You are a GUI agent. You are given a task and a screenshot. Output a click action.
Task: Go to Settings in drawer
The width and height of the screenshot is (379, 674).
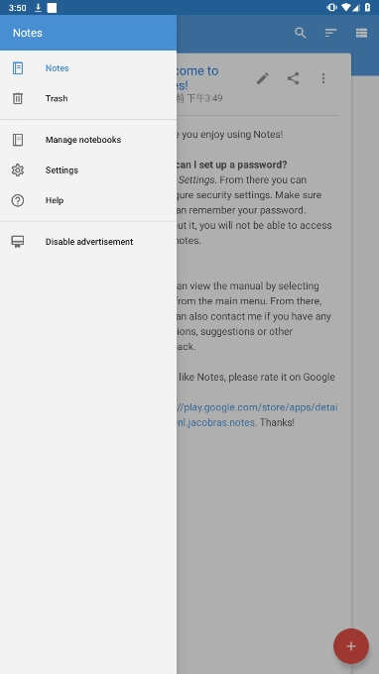click(88, 170)
